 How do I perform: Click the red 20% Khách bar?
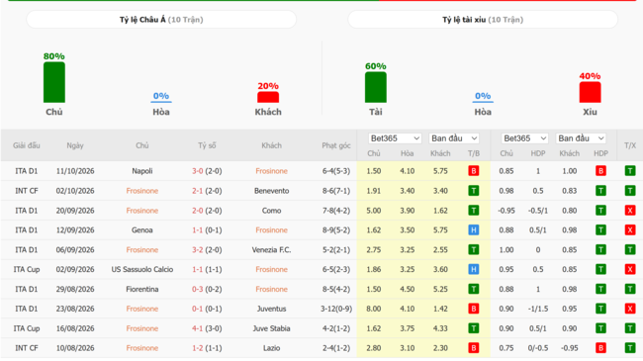268,97
